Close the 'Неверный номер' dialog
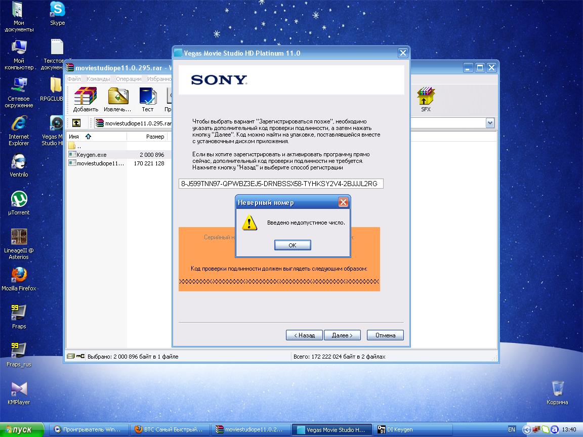This screenshot has height=437, width=583. point(343,202)
